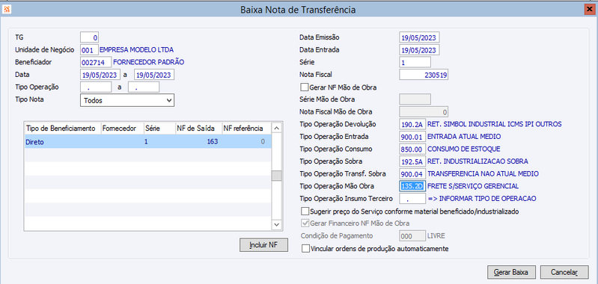Click Tipo Operação Sobra field 192.5A
This screenshot has width=598, height=284.
(412, 161)
